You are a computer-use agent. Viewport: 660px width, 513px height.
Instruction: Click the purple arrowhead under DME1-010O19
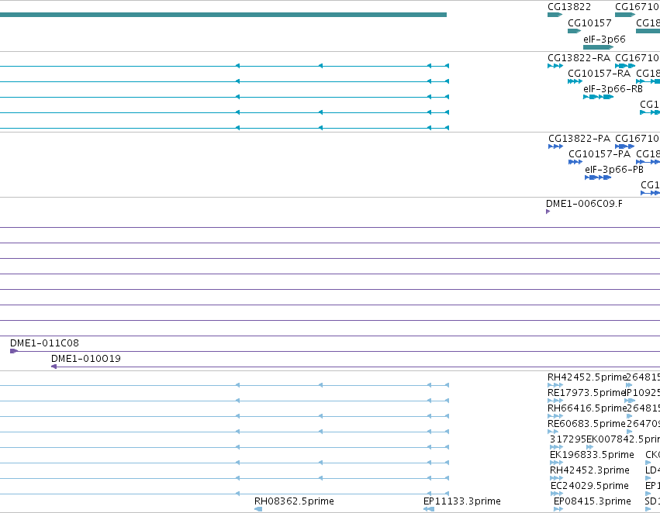click(x=54, y=367)
